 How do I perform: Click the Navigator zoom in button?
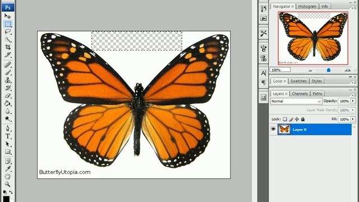[348, 70]
